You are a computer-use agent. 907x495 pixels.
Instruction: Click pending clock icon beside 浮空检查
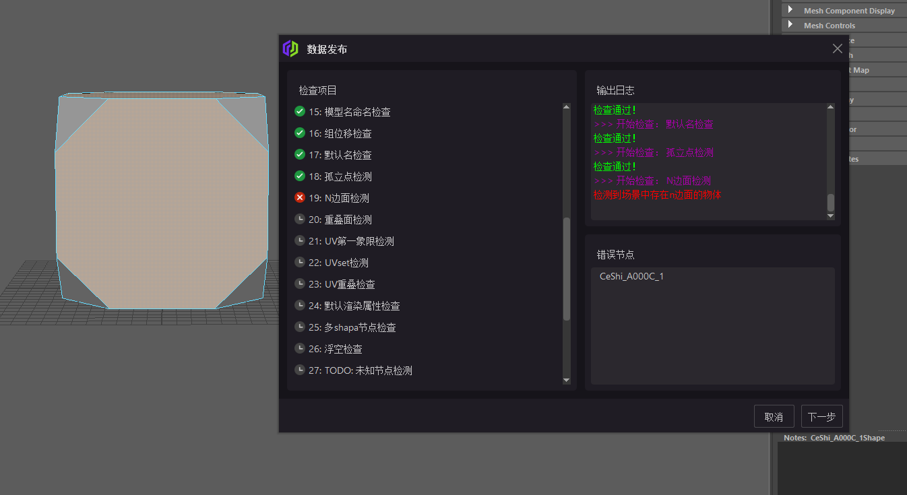pyautogui.click(x=299, y=348)
